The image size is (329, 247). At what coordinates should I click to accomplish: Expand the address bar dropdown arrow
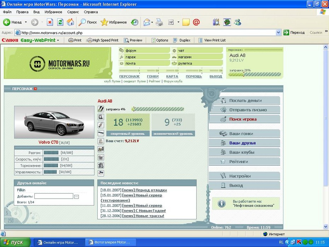pyautogui.click(x=278, y=33)
